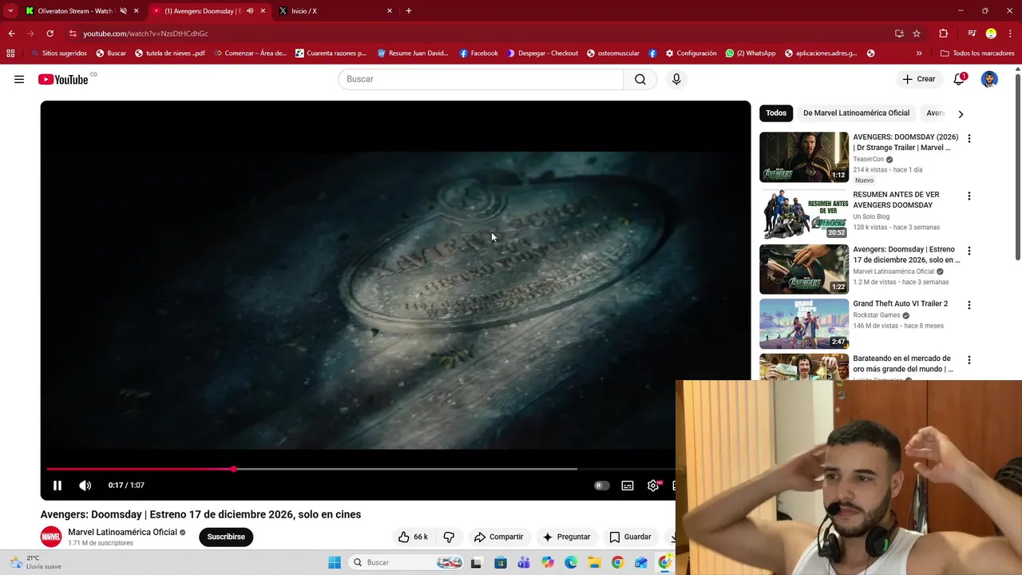Click the Rockstar Games channel name
The image size is (1022, 575).
point(876,315)
